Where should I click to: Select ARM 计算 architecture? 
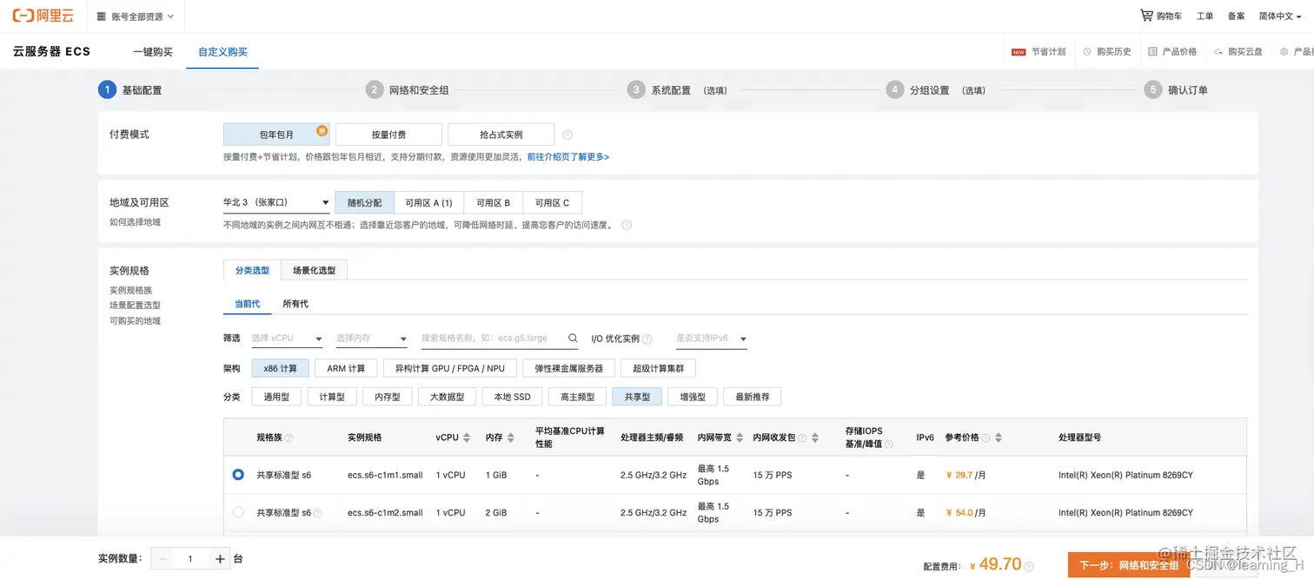tap(346, 368)
